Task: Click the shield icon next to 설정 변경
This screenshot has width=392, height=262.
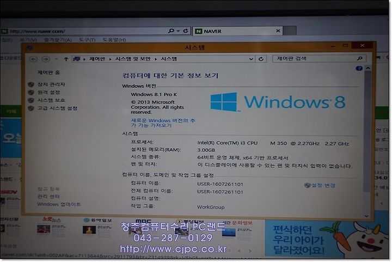Action: (x=307, y=185)
